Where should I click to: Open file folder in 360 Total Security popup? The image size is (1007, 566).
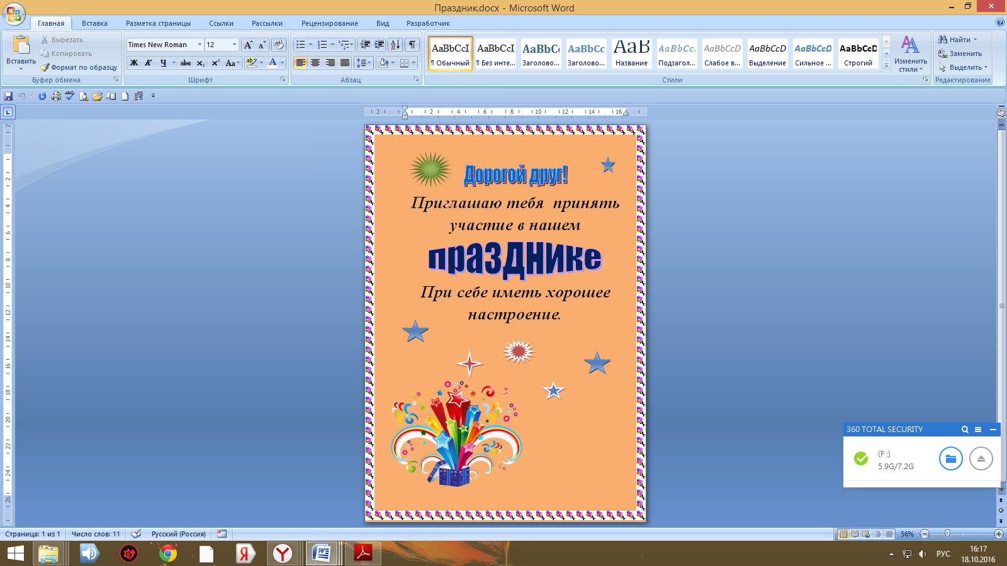click(x=950, y=458)
